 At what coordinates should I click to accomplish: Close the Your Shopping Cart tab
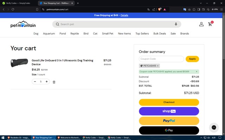pyautogui.click(x=72, y=3)
